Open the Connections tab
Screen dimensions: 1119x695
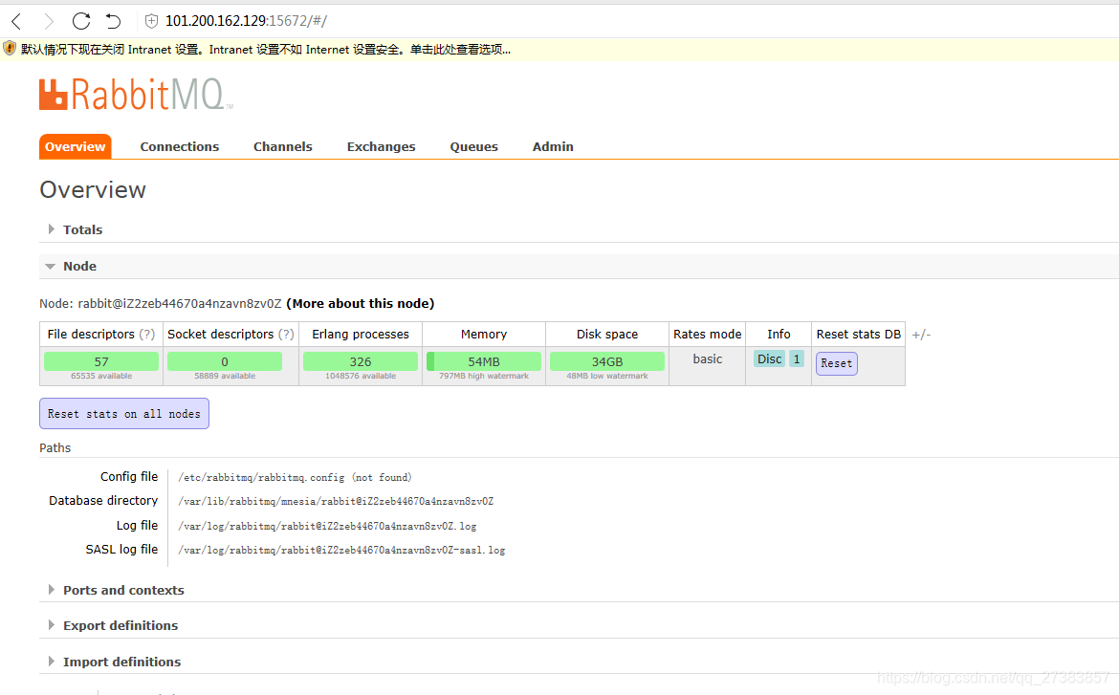tap(179, 146)
